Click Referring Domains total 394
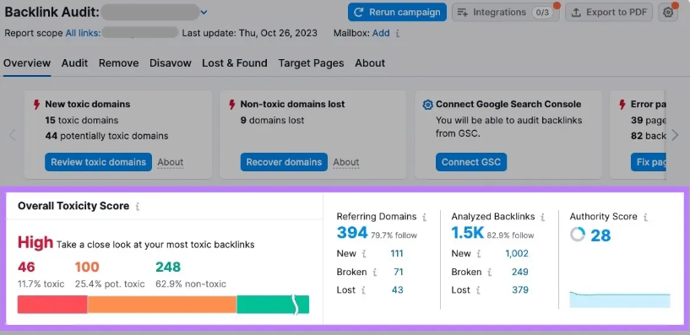Image resolution: width=690 pixels, height=335 pixels. click(x=352, y=233)
